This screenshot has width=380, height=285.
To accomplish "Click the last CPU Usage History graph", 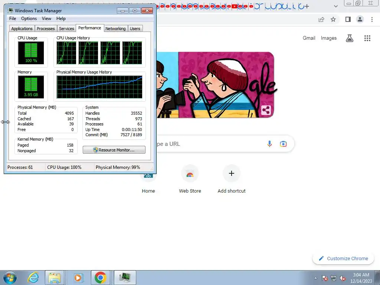I will pos(132,53).
